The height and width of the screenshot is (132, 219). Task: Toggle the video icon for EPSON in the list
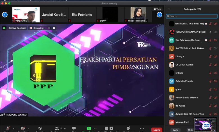[x=215, y=73]
